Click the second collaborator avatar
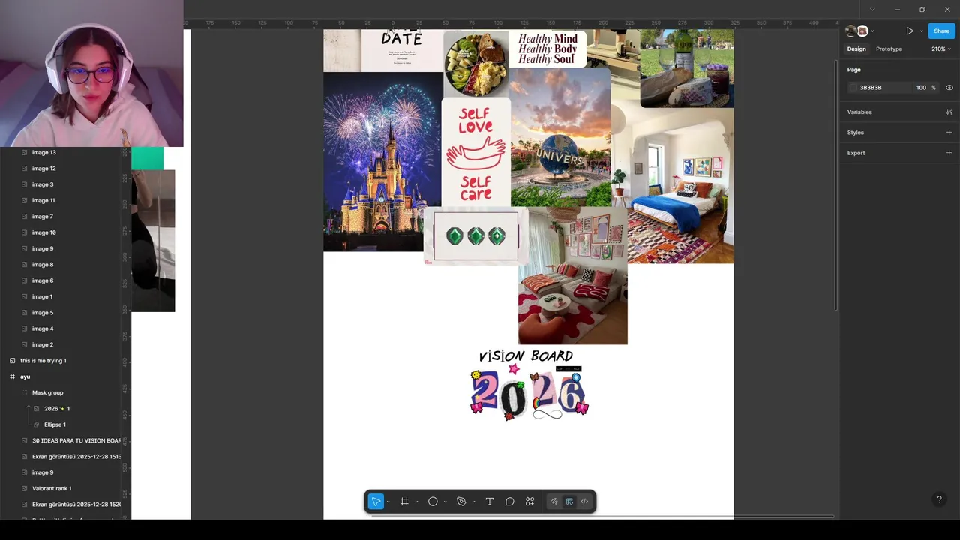The image size is (960, 540). point(862,31)
